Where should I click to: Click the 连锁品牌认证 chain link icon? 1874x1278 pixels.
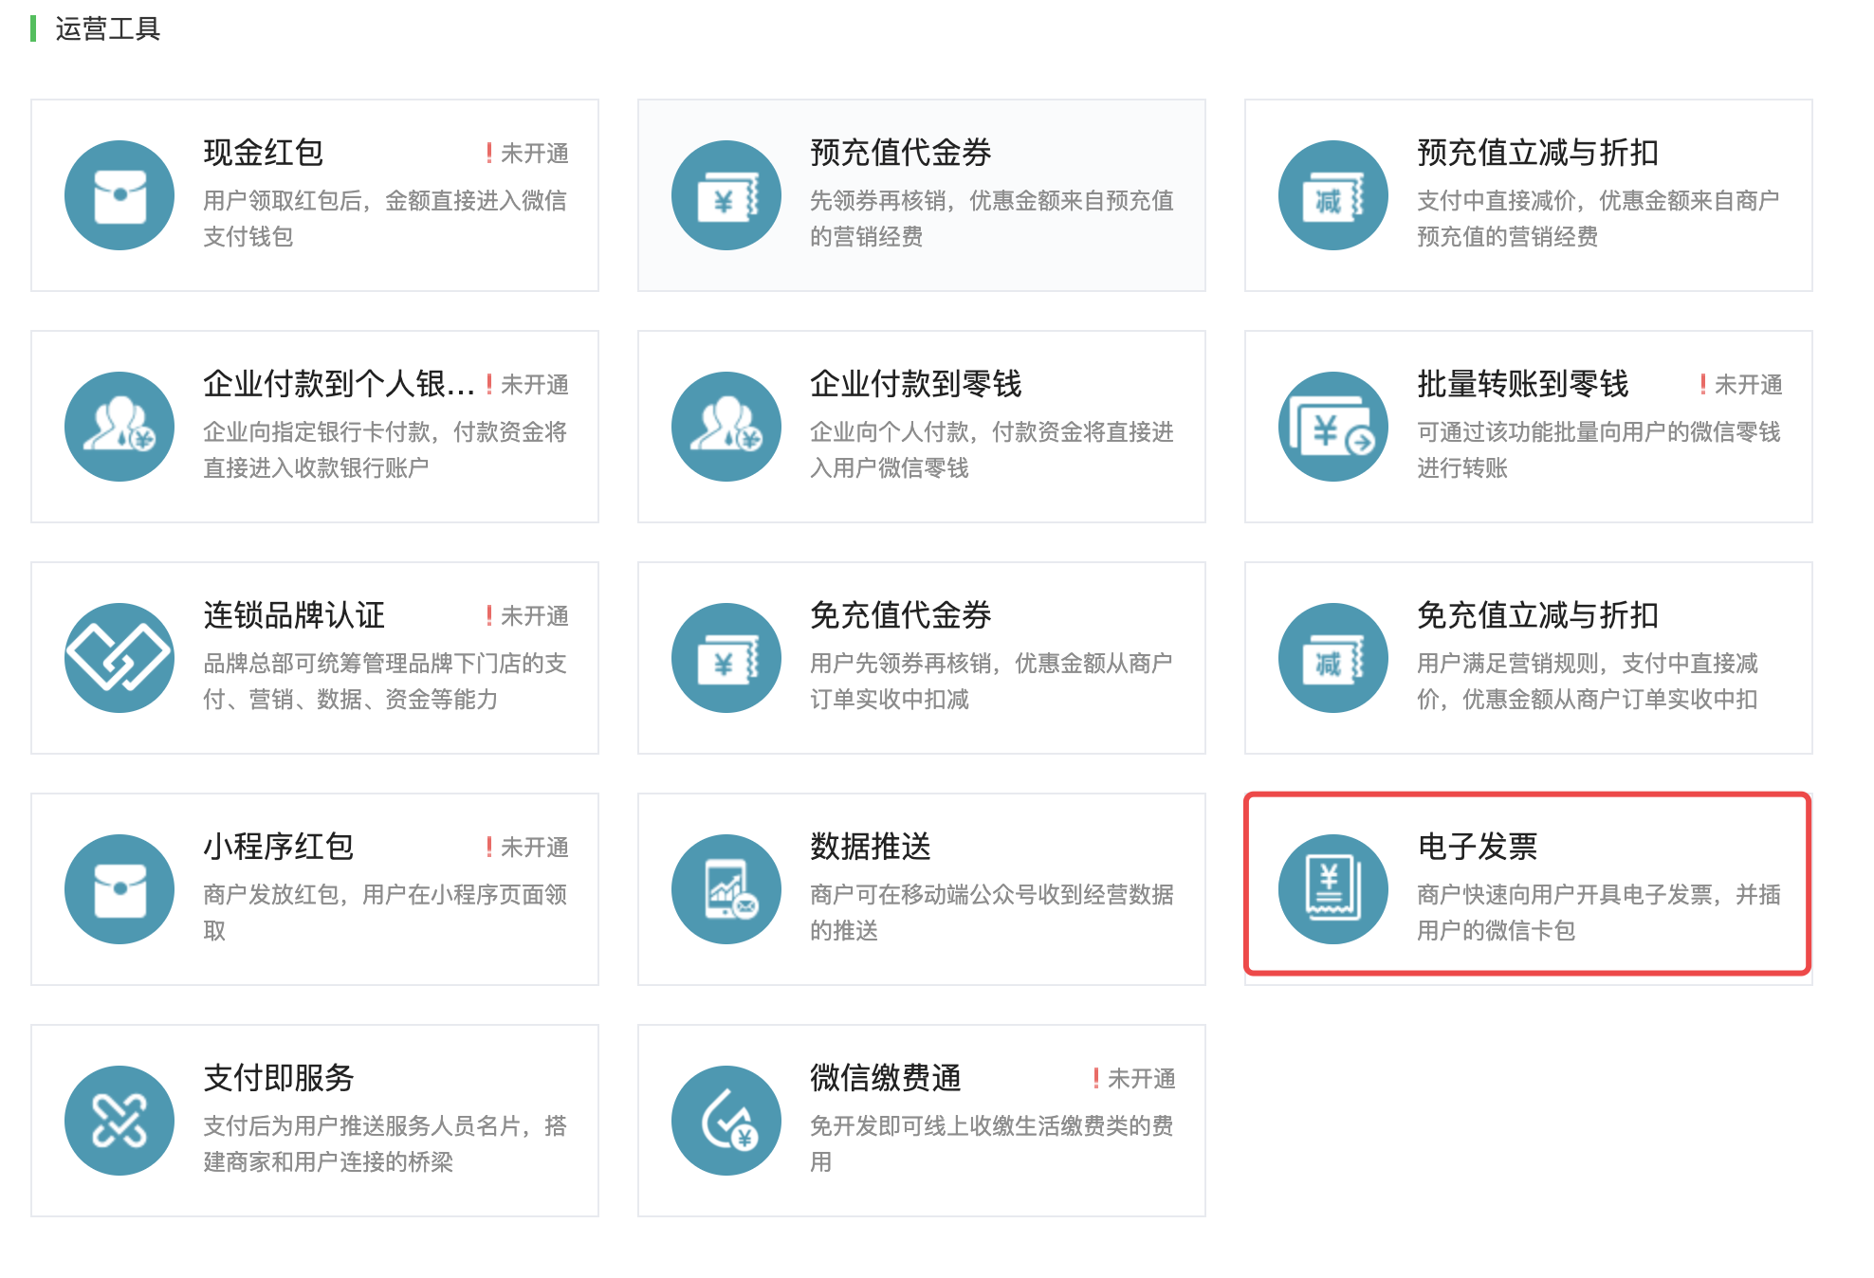[x=119, y=658]
